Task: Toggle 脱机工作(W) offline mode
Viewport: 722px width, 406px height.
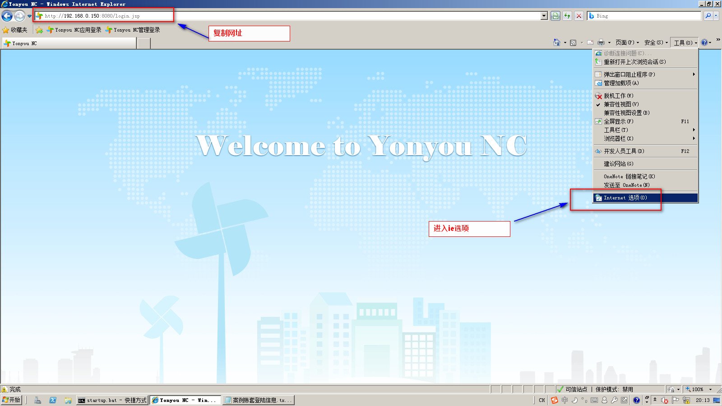Action: tap(618, 96)
